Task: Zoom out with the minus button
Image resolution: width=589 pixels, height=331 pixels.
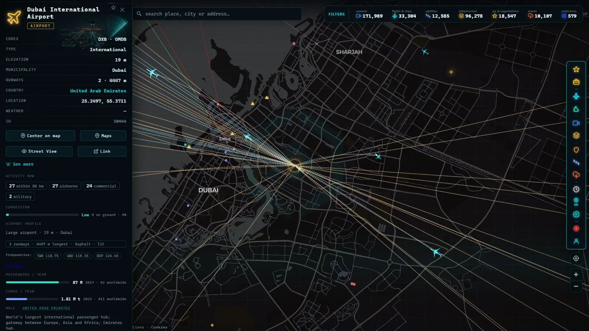Action: 576,286
